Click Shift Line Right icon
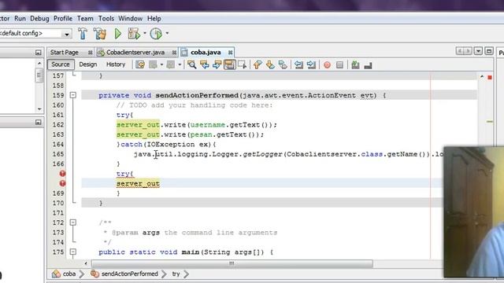This screenshot has height=283, width=504. (311, 64)
